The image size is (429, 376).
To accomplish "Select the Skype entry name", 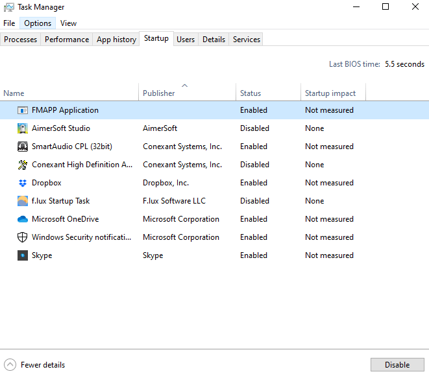I will (42, 255).
